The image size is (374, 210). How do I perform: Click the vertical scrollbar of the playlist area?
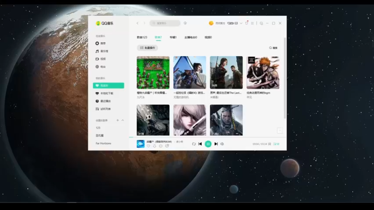point(285,78)
